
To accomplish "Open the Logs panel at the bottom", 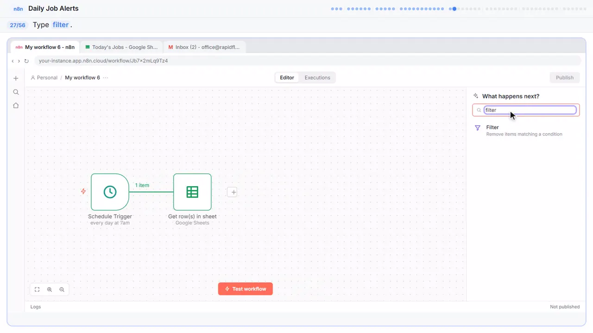I will point(36,307).
